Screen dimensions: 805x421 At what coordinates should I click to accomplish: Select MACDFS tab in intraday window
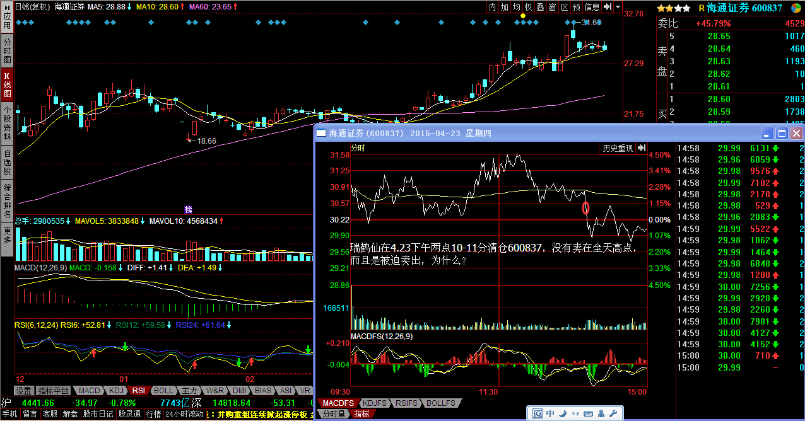[338, 403]
